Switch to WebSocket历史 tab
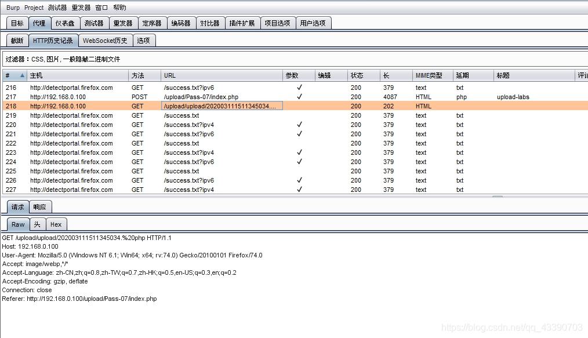This screenshot has width=588, height=338. pyautogui.click(x=105, y=41)
